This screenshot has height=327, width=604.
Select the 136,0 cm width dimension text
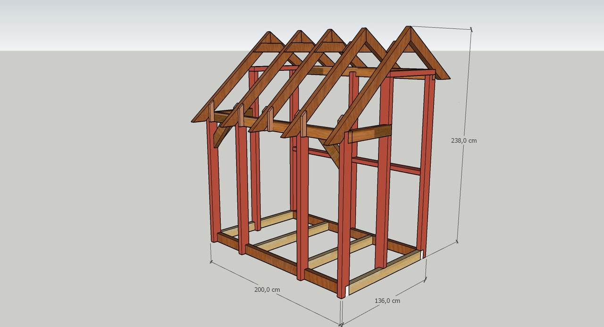tap(387, 301)
